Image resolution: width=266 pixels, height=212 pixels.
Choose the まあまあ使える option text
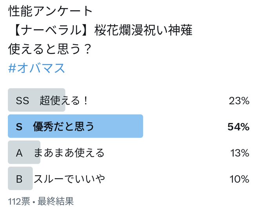tap(69, 153)
